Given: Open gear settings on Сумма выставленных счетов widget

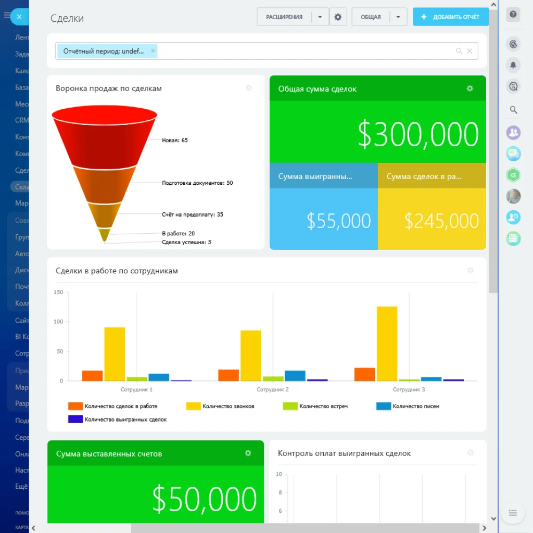Looking at the screenshot, I should [248, 453].
